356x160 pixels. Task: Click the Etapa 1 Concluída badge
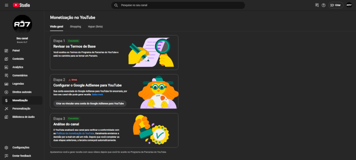(73, 41)
